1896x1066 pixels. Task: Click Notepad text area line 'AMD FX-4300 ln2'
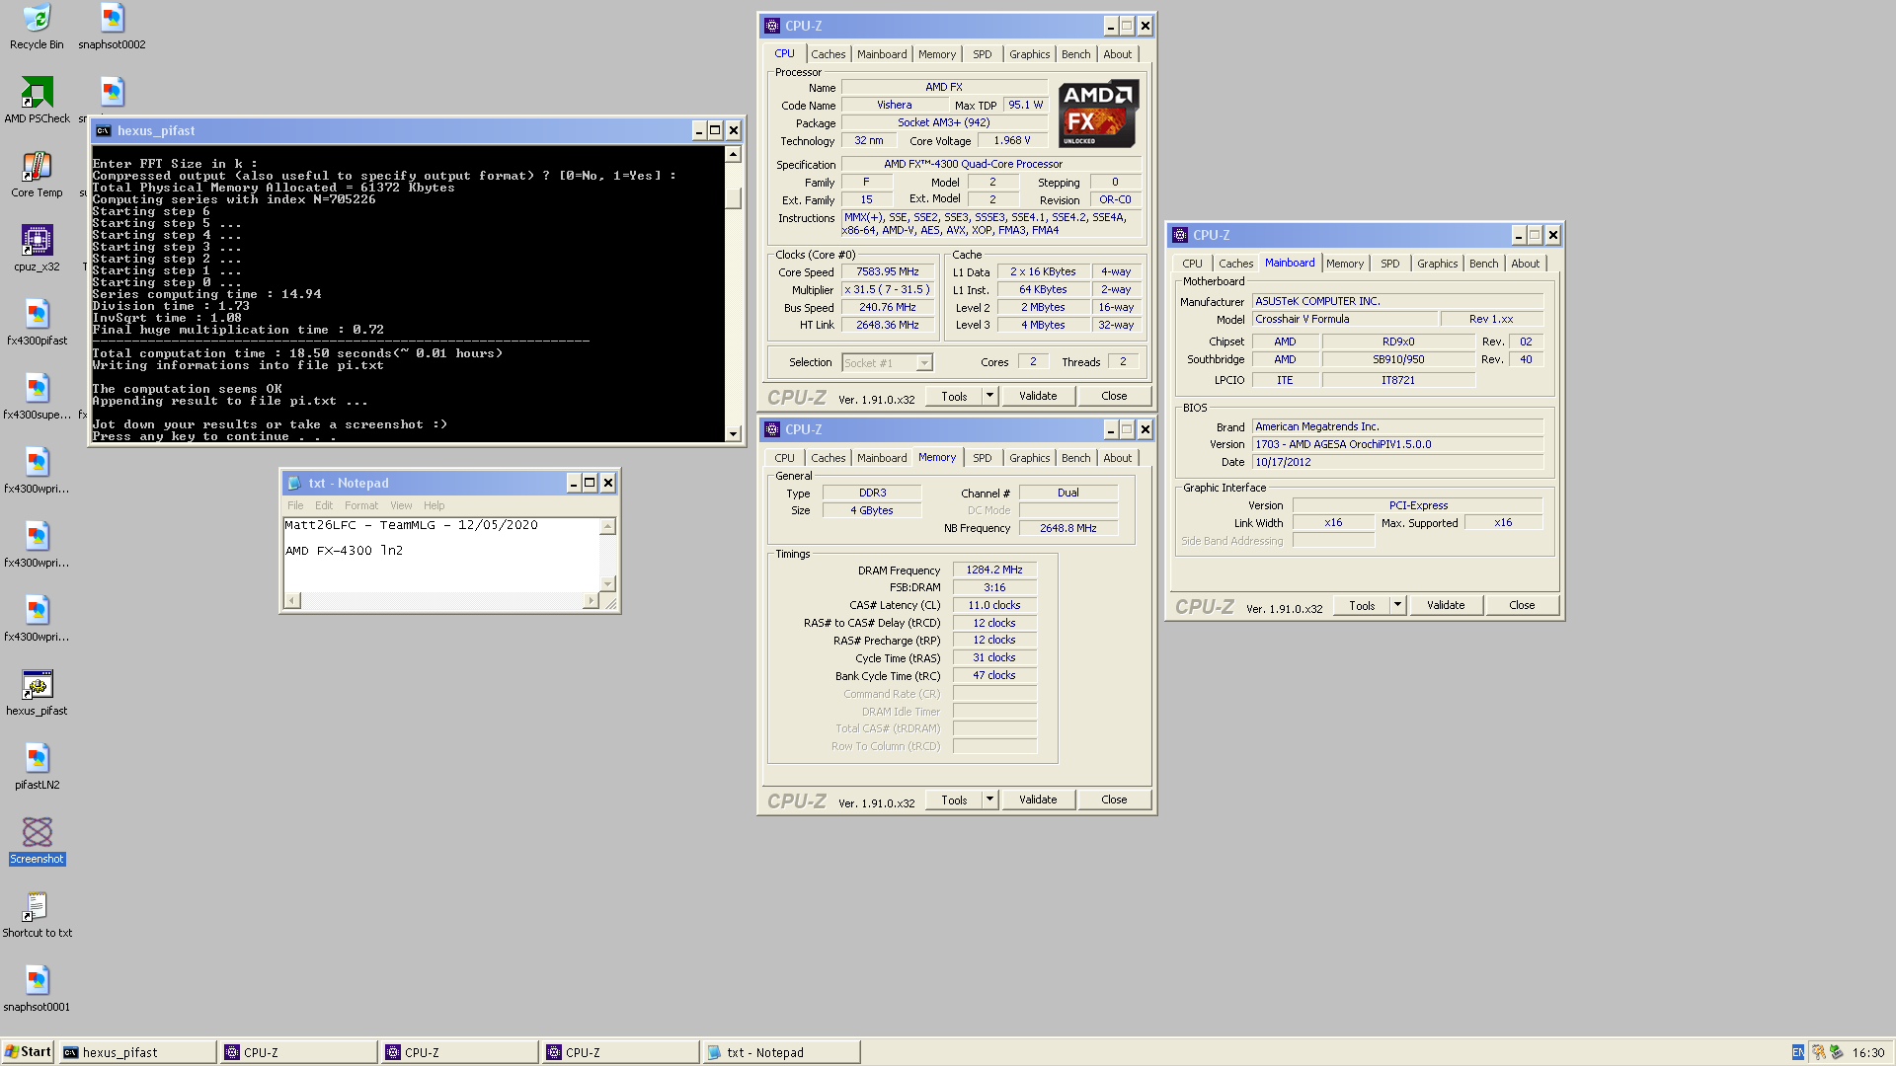coord(344,551)
